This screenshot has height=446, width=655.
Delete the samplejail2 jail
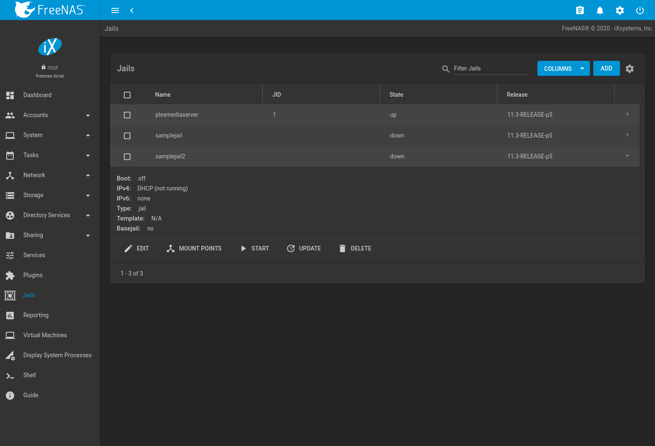pos(355,248)
